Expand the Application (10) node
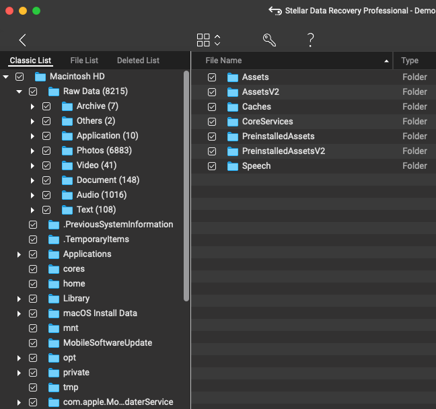This screenshot has height=409, width=436. point(32,136)
